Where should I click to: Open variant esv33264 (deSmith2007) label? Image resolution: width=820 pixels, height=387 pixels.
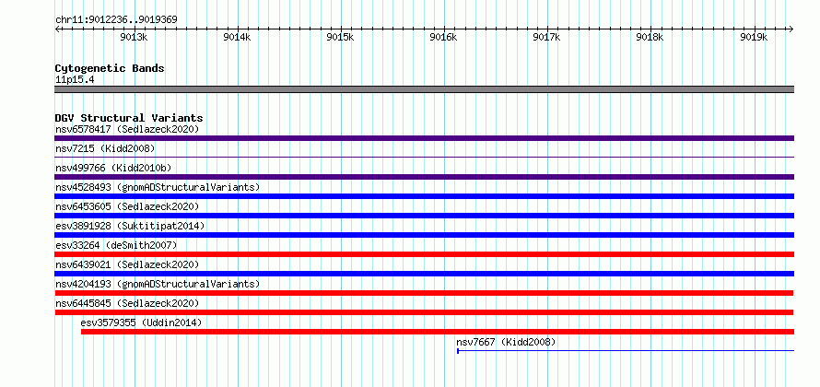tap(116, 245)
